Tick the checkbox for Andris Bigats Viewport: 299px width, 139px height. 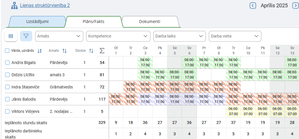pos(7,63)
